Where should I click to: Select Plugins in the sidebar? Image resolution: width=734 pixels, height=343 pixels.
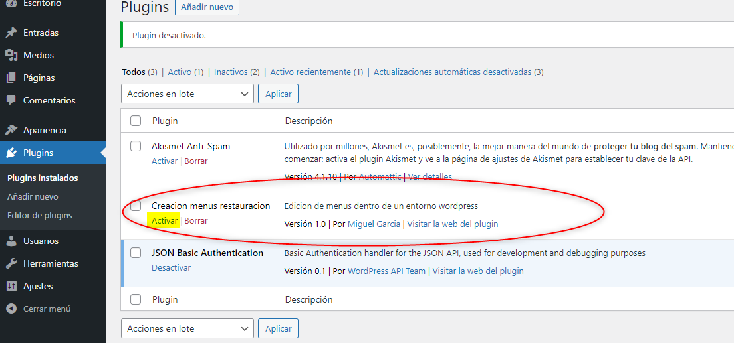(x=38, y=153)
